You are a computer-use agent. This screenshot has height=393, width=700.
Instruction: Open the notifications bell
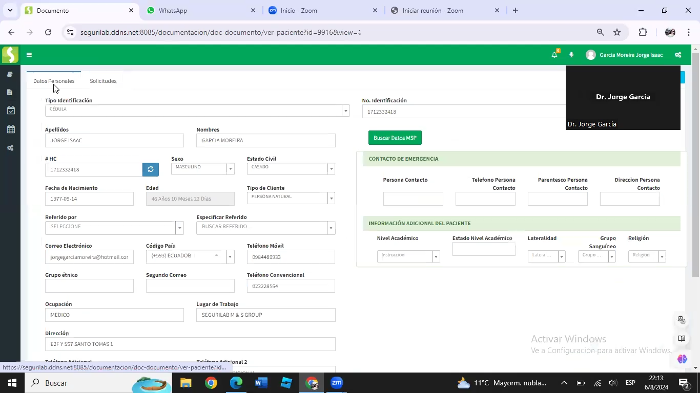(x=554, y=55)
